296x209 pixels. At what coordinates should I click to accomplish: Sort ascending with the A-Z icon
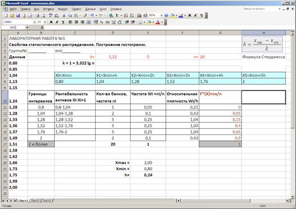click(x=126, y=16)
